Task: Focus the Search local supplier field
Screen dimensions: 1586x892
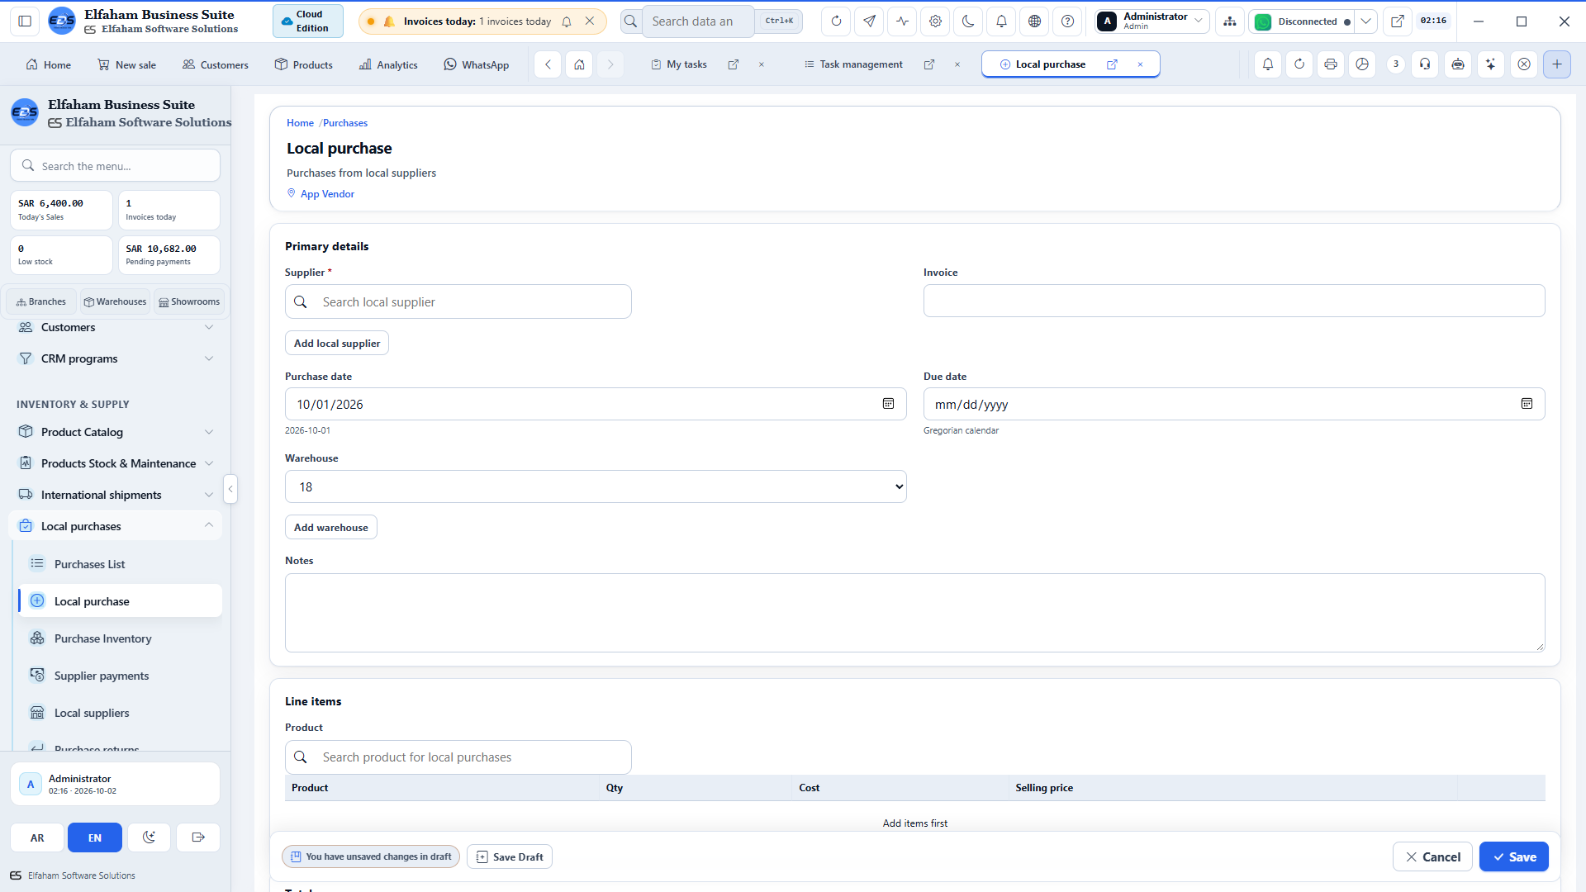Action: (458, 301)
